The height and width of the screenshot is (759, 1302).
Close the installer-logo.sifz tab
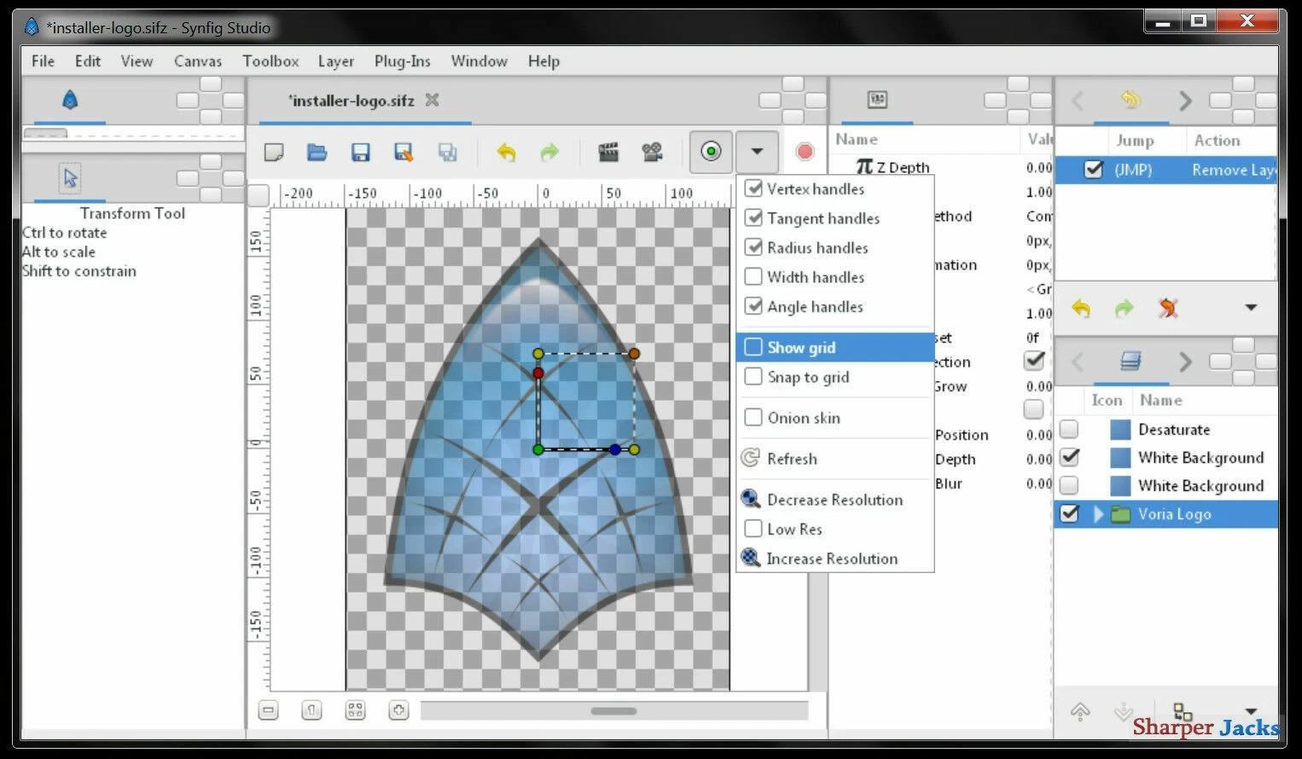coord(433,100)
